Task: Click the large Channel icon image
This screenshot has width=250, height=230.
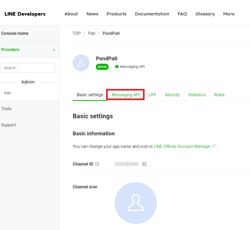Action: pos(136,203)
